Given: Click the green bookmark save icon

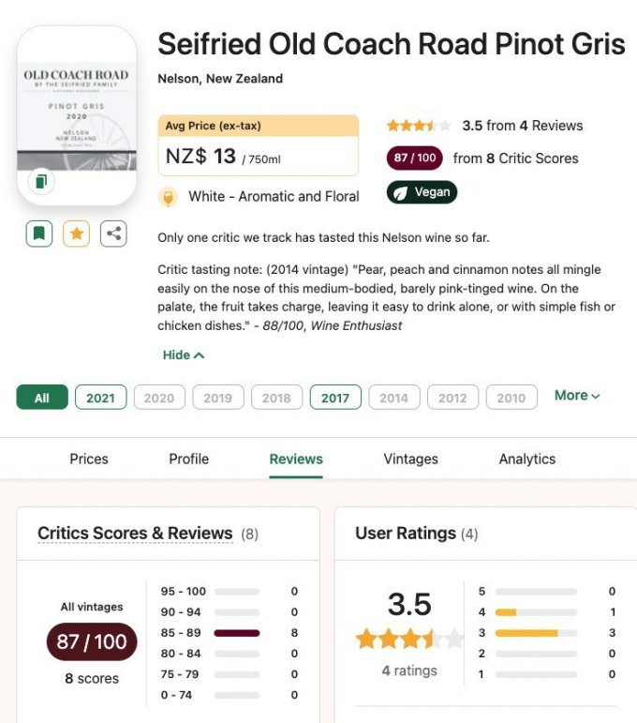Looking at the screenshot, I should 38,233.
